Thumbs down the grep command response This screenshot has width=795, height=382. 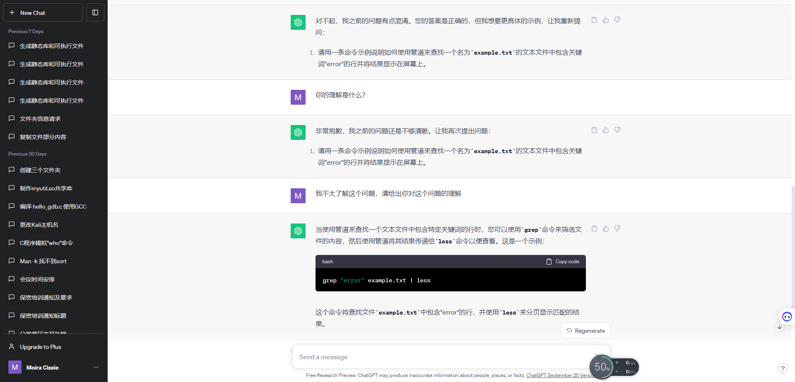[617, 228]
